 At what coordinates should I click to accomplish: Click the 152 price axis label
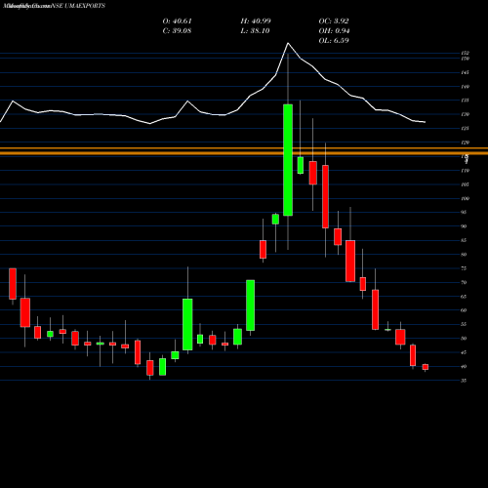click(x=465, y=53)
